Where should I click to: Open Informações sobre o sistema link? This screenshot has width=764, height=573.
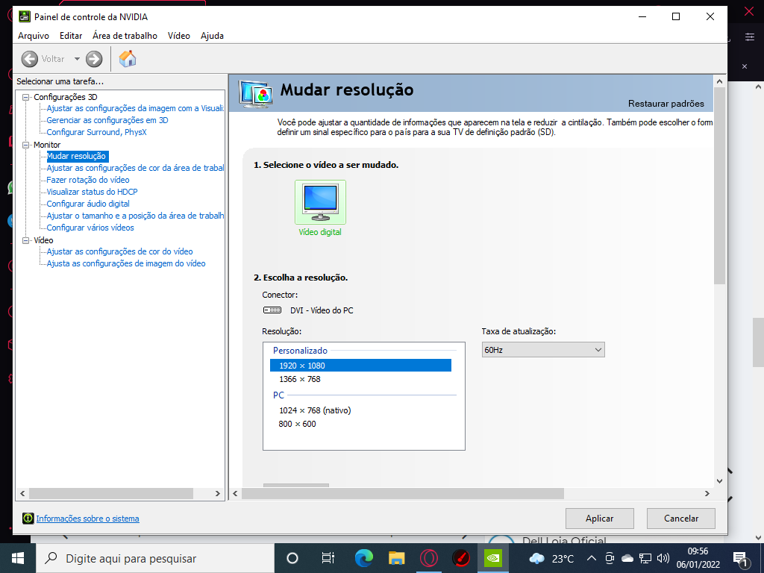[x=88, y=519]
